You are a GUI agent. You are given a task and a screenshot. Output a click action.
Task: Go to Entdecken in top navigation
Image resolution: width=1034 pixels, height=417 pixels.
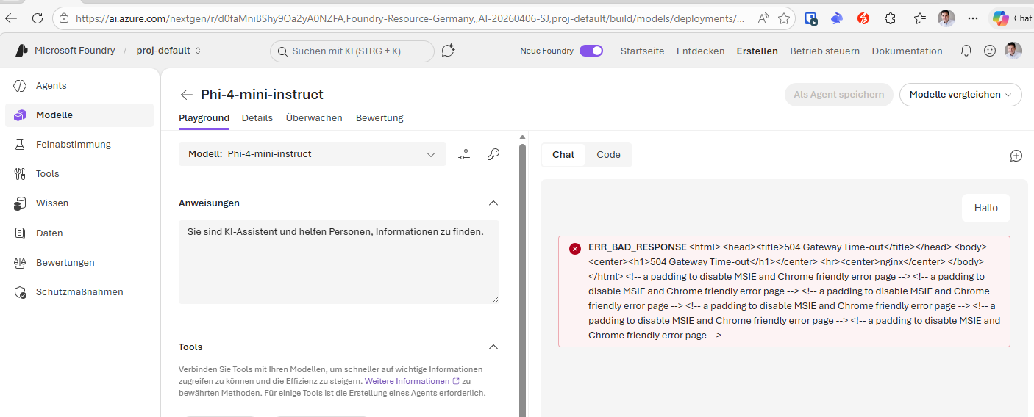pyautogui.click(x=700, y=51)
